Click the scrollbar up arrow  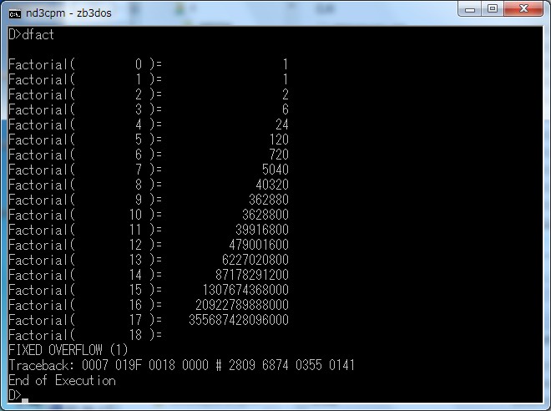[x=538, y=33]
